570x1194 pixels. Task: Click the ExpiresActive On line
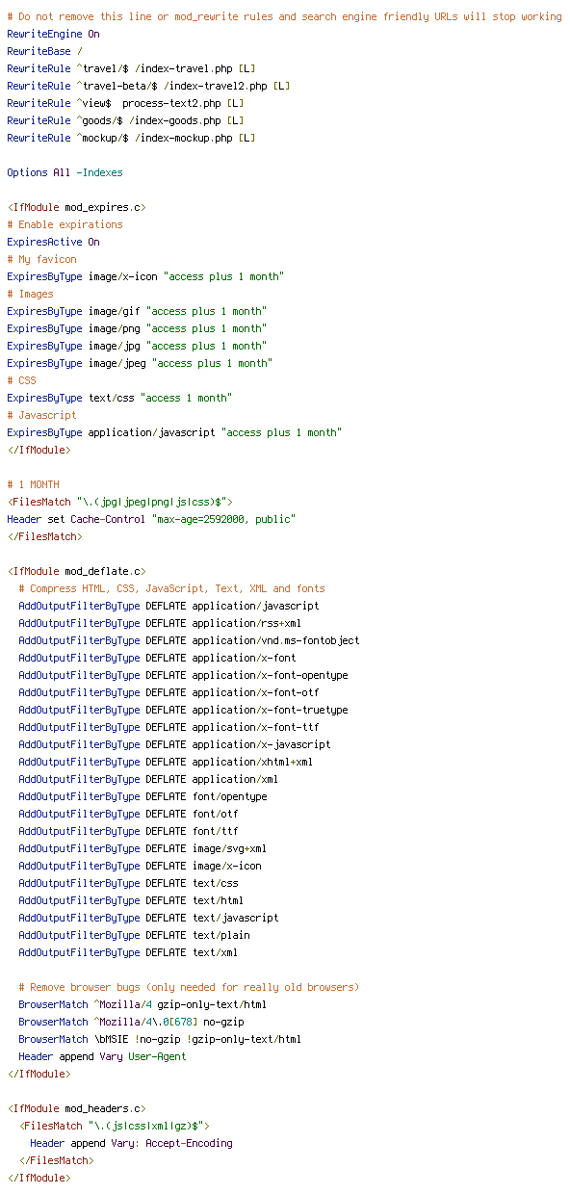pyautogui.click(x=53, y=242)
